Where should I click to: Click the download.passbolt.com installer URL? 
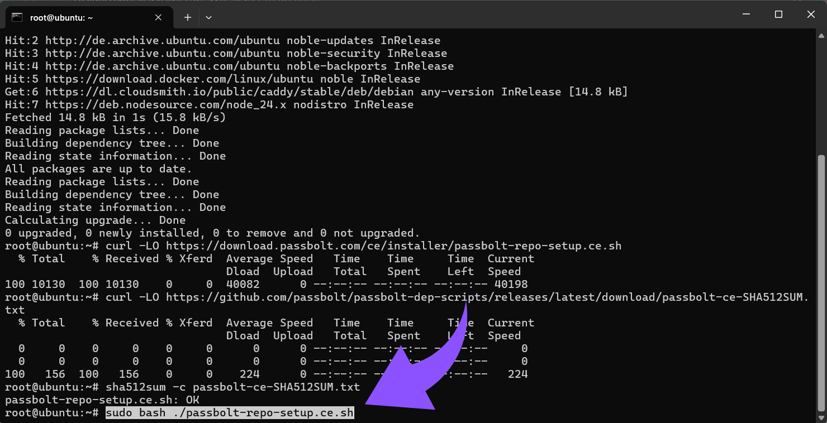tap(393, 246)
